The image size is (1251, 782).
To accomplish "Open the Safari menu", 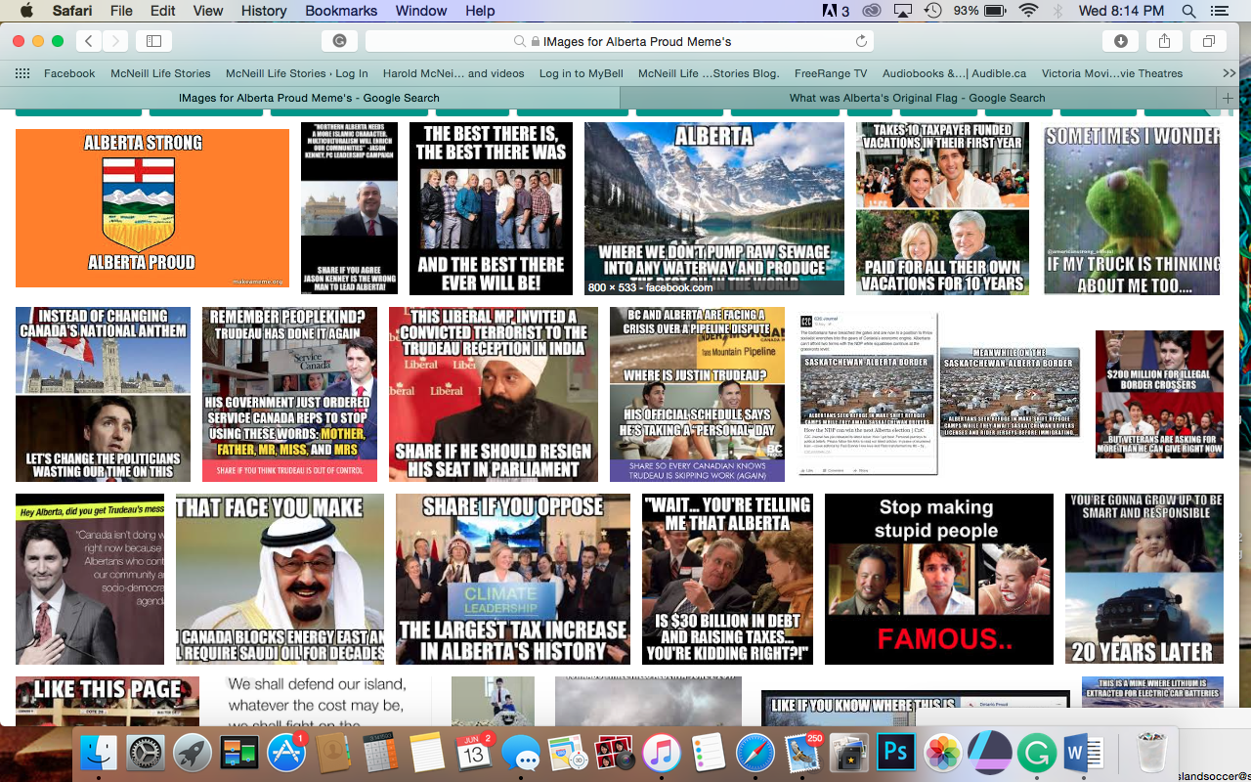I will point(70,11).
